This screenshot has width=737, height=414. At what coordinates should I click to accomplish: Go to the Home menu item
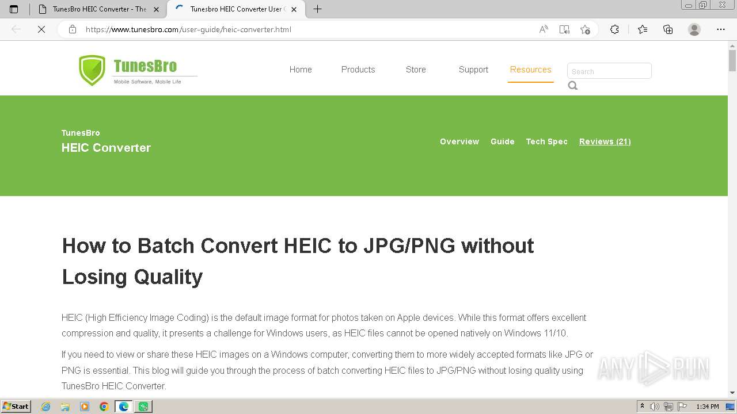pyautogui.click(x=301, y=70)
